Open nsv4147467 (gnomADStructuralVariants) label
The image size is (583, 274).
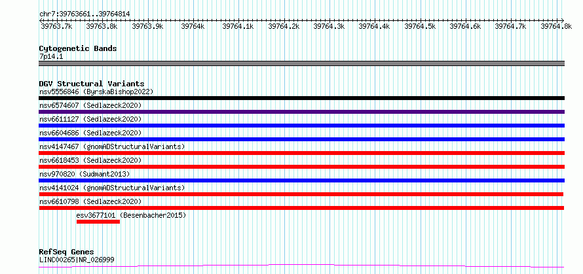tap(112, 146)
